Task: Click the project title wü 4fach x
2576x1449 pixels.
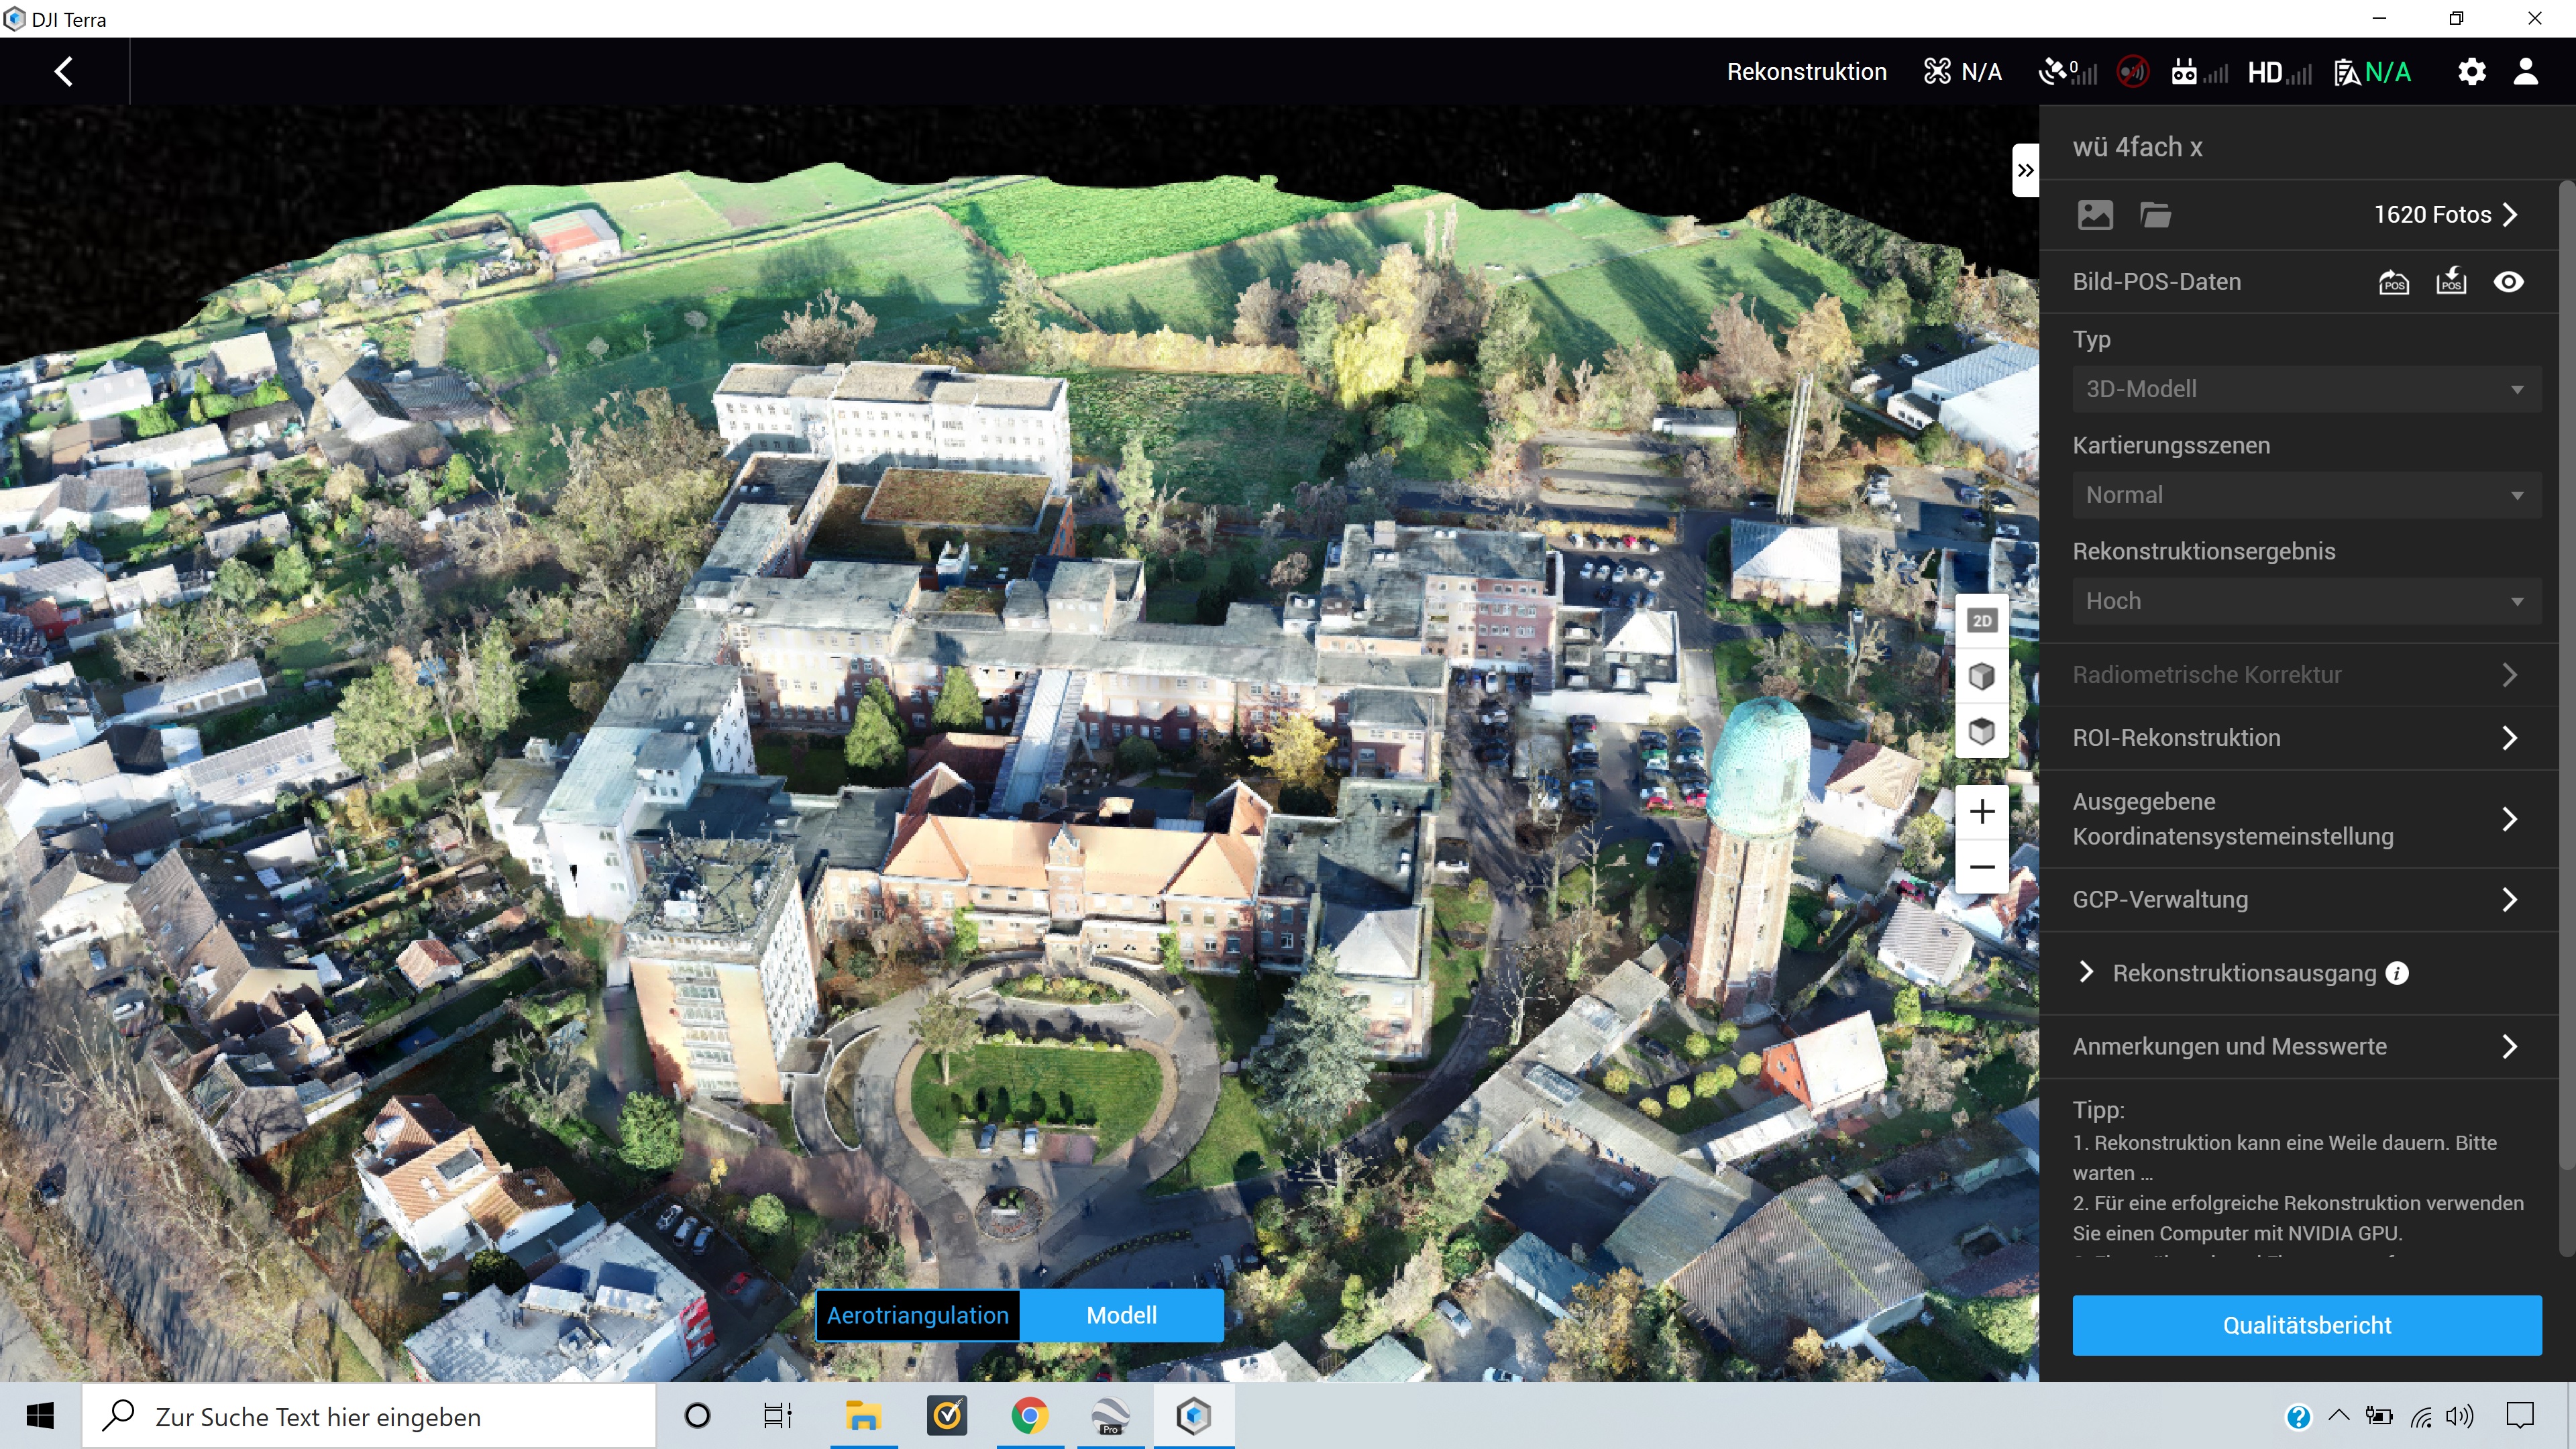Action: point(2137,147)
